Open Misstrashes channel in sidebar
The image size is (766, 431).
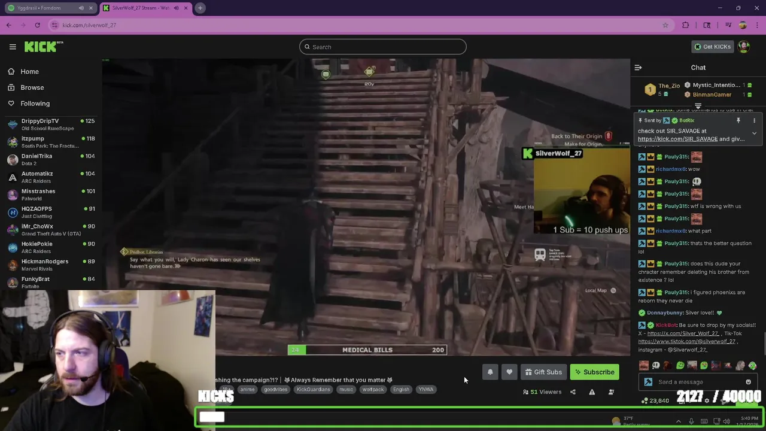pos(51,195)
